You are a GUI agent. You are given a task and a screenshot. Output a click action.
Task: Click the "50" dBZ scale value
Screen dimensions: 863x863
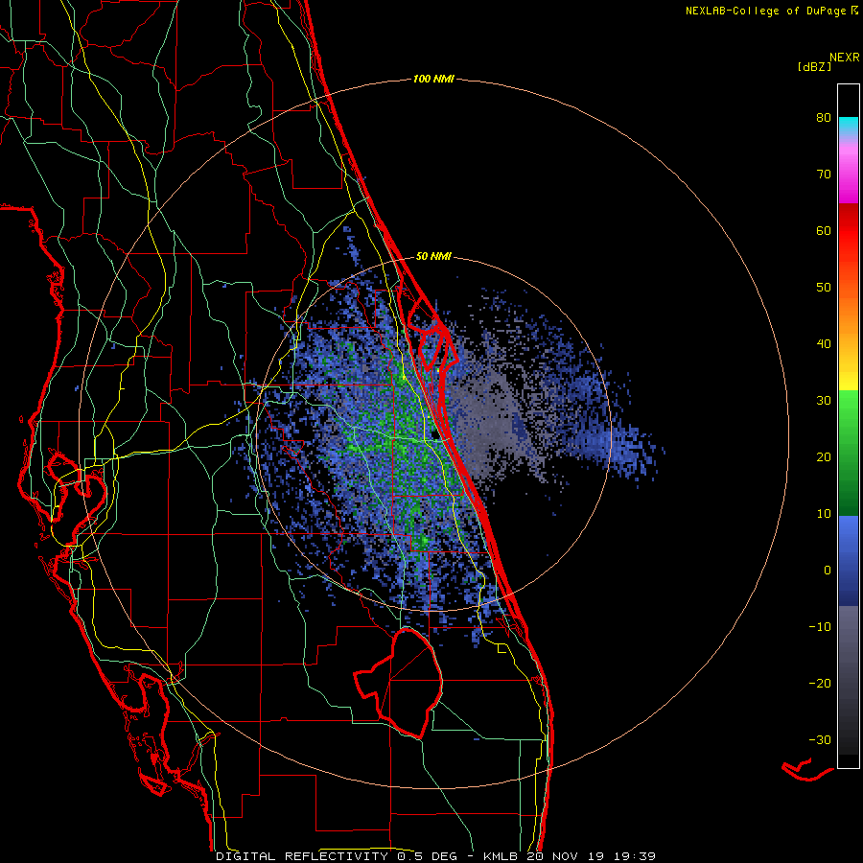[x=824, y=288]
